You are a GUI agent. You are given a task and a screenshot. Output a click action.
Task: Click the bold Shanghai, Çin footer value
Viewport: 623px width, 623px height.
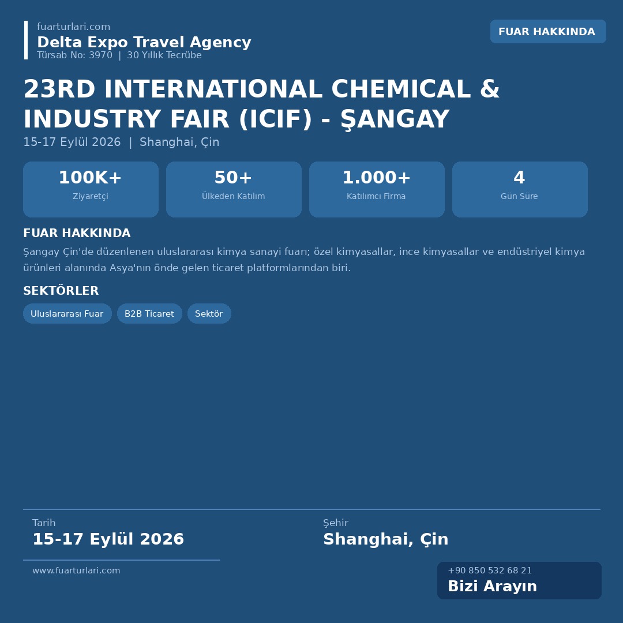coord(385,539)
